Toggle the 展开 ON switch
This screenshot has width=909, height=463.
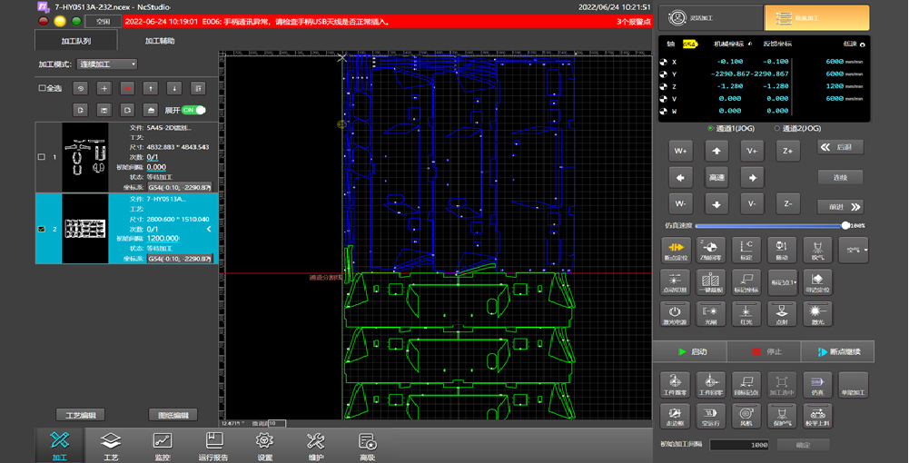(x=193, y=110)
